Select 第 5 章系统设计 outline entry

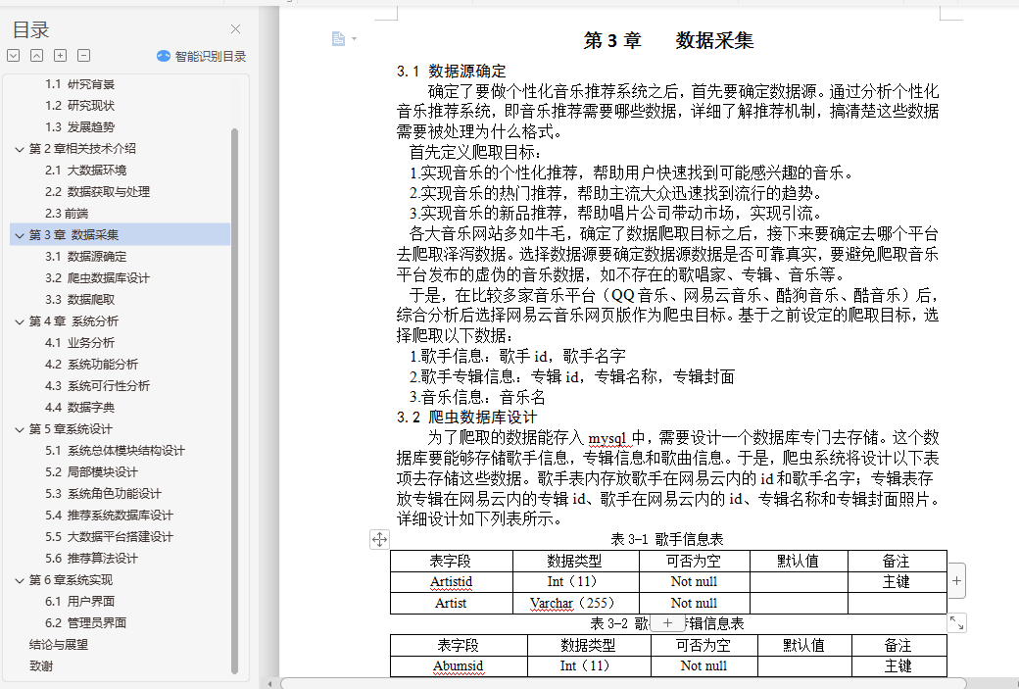71,429
